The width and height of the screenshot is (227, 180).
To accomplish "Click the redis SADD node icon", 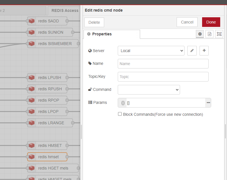I will 32,21.
